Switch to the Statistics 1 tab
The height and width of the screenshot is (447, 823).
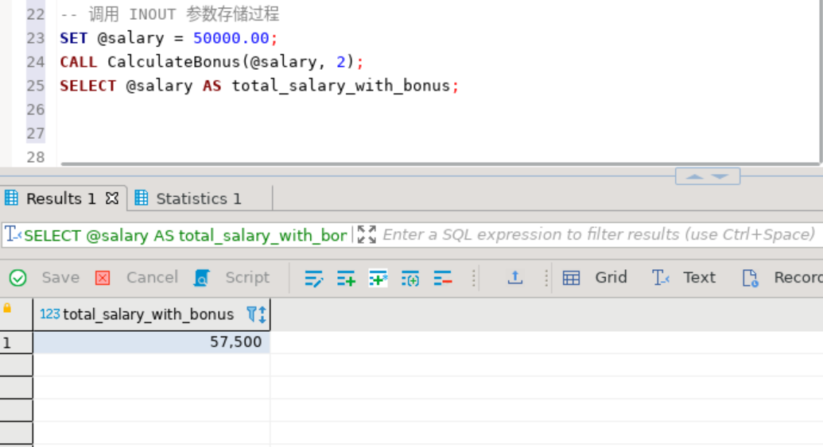(188, 198)
